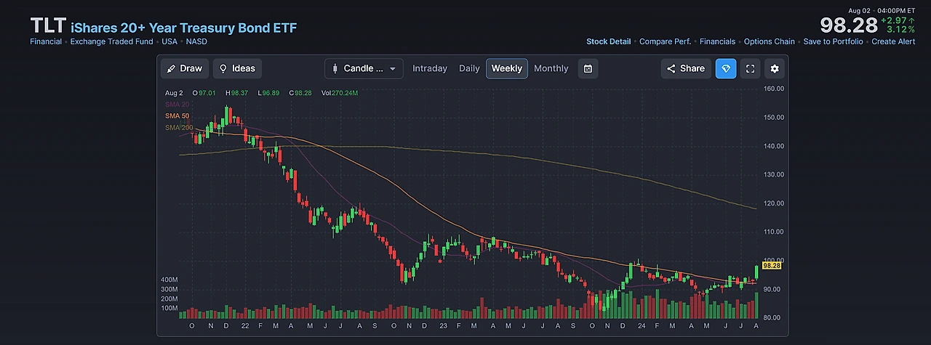This screenshot has width=931, height=345.
Task: Select the Stock Detail tab
Action: point(609,41)
